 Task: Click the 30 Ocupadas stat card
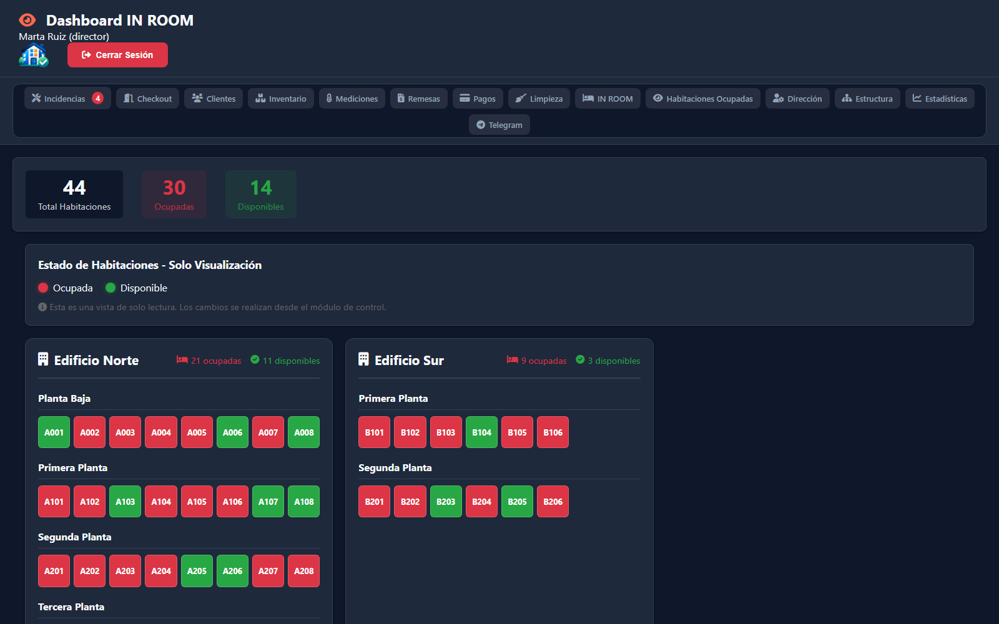pos(174,195)
